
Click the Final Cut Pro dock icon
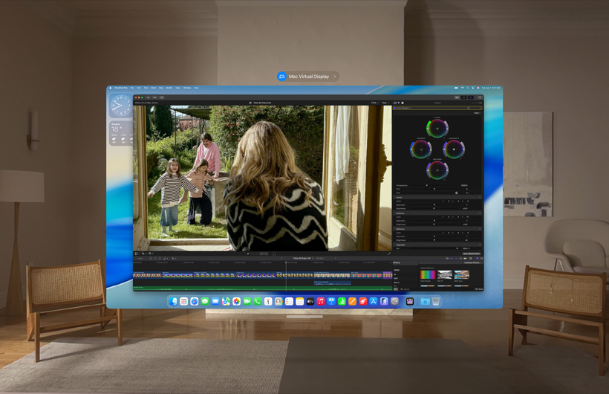pyautogui.click(x=409, y=301)
